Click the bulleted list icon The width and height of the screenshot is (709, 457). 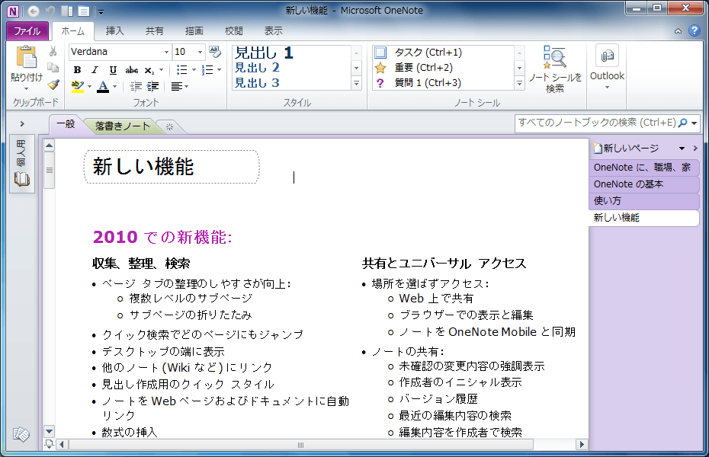181,70
